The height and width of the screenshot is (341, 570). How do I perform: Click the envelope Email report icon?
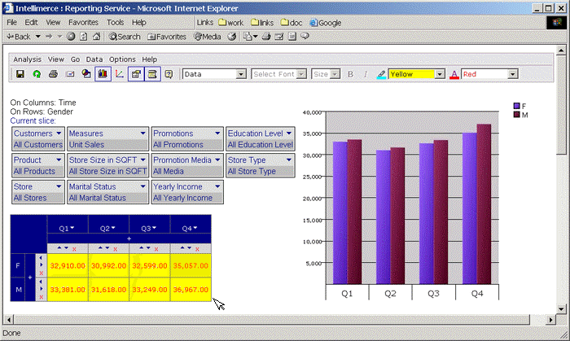click(x=70, y=74)
